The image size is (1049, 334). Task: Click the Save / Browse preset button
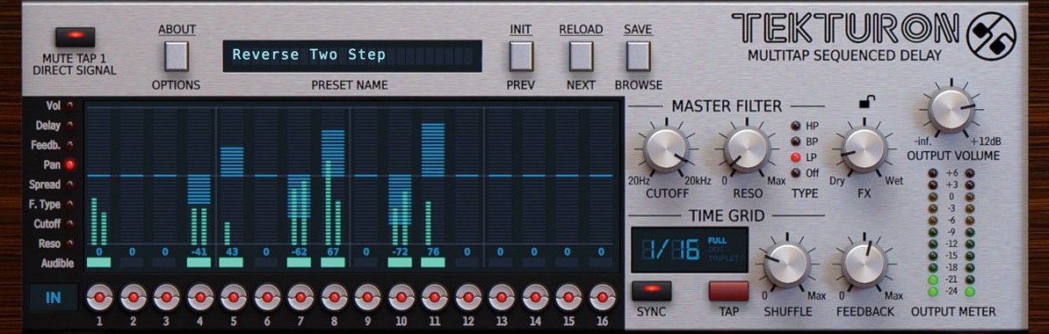tap(638, 56)
